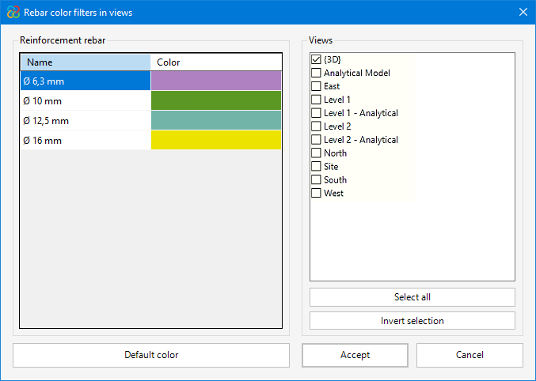This screenshot has height=381, width=536.
Task: Tick the Level 1 view checkbox
Action: pos(316,100)
